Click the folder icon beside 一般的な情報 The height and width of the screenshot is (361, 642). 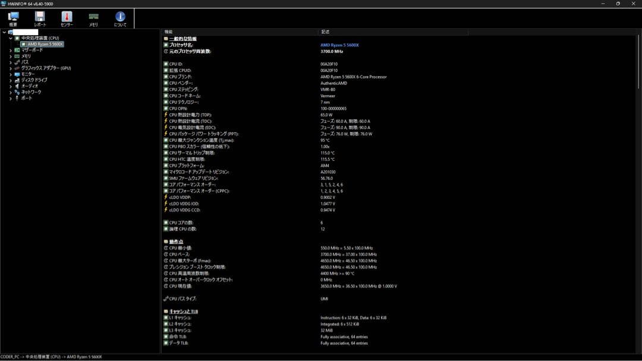point(166,39)
